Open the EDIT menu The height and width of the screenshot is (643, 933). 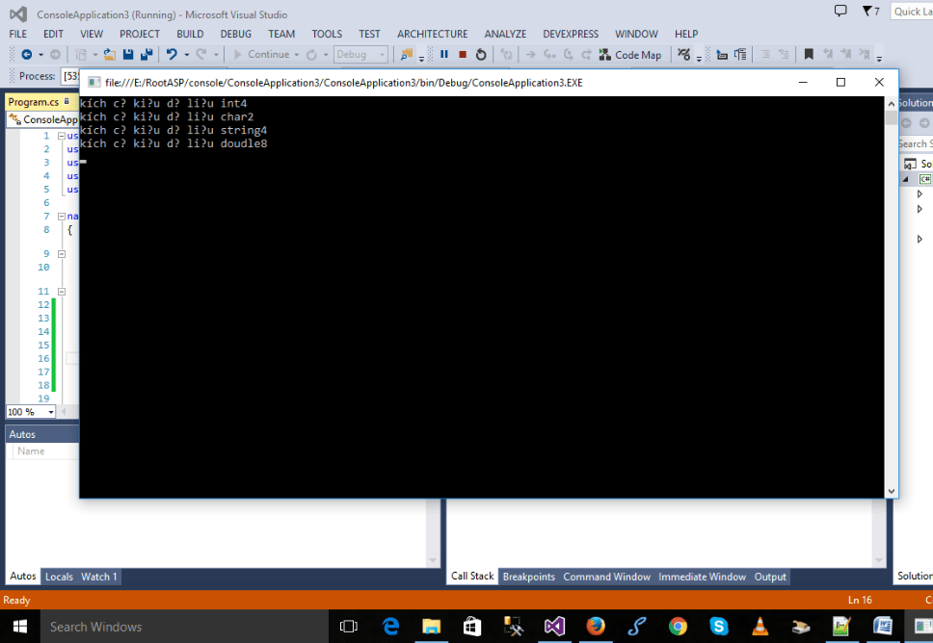(53, 34)
